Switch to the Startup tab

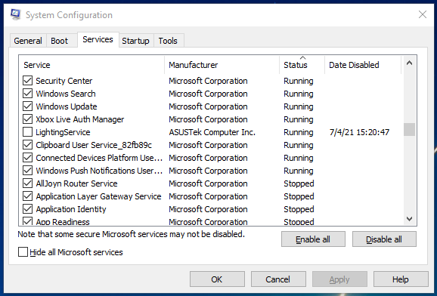[136, 41]
